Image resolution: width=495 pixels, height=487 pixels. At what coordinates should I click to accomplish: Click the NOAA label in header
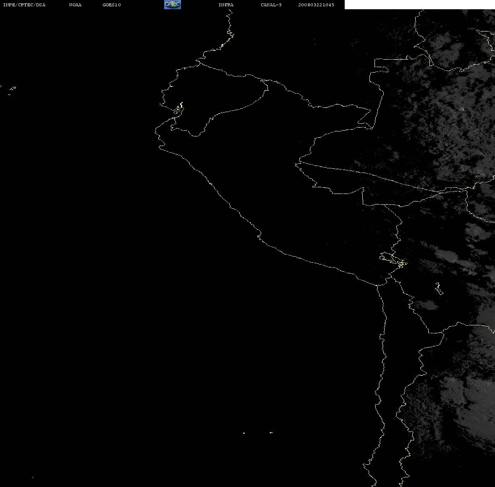[75, 5]
